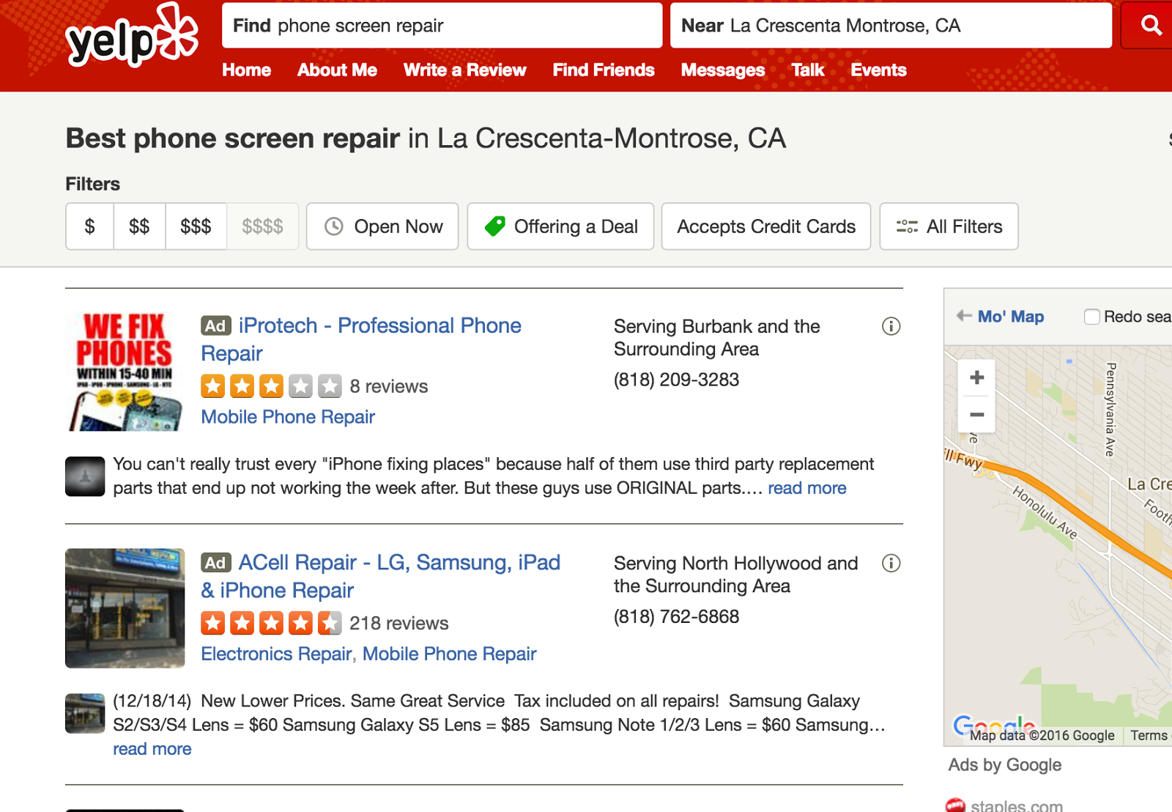Screen dimensions: 1172x812
Task: Click the Mobile Phone Repair category link
Action: point(288,416)
